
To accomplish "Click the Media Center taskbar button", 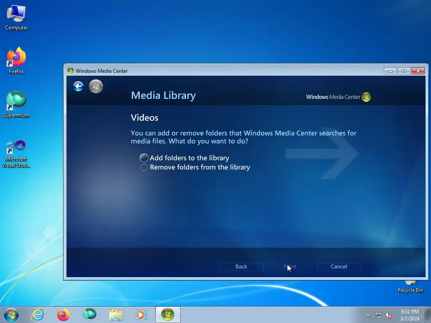I will point(168,315).
